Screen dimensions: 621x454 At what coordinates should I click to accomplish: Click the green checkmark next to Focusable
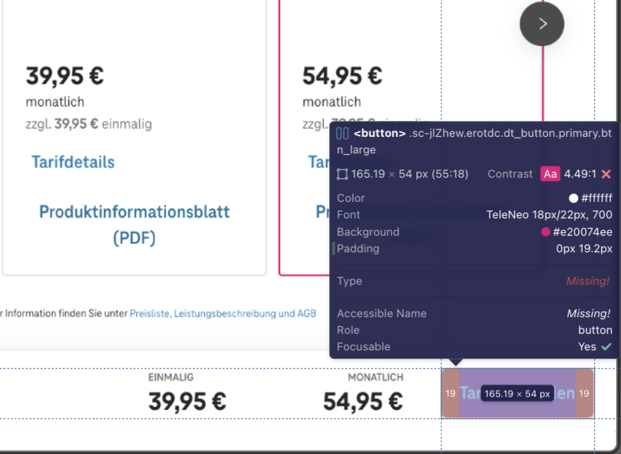click(608, 346)
